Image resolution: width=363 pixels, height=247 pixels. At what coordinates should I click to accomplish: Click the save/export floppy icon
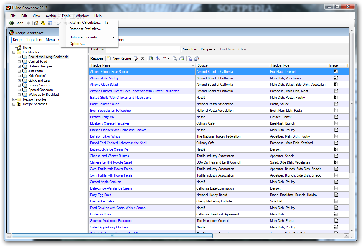point(190,58)
